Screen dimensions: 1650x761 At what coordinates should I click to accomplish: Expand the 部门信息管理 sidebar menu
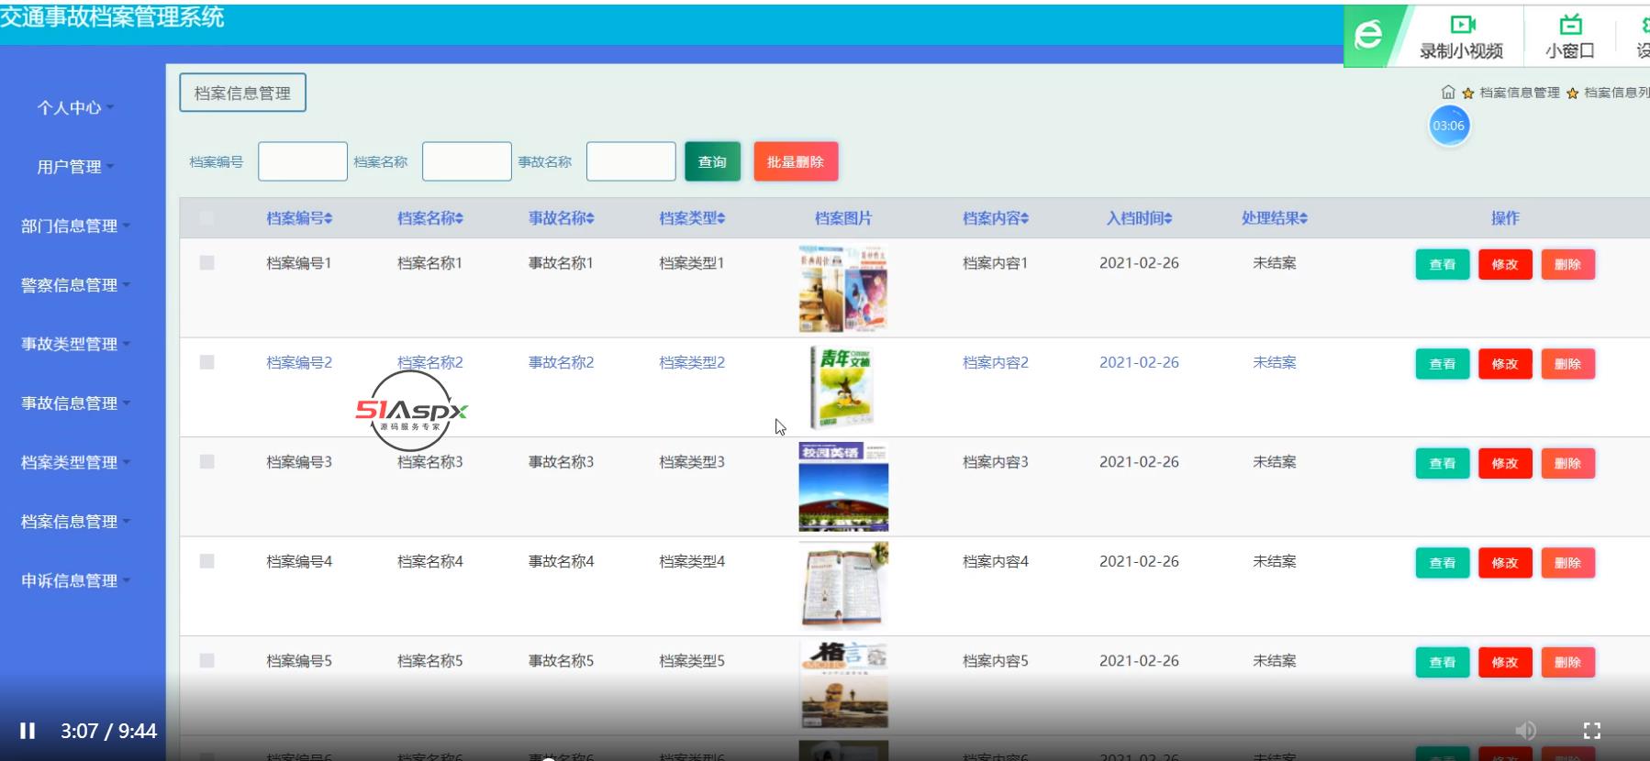point(75,226)
